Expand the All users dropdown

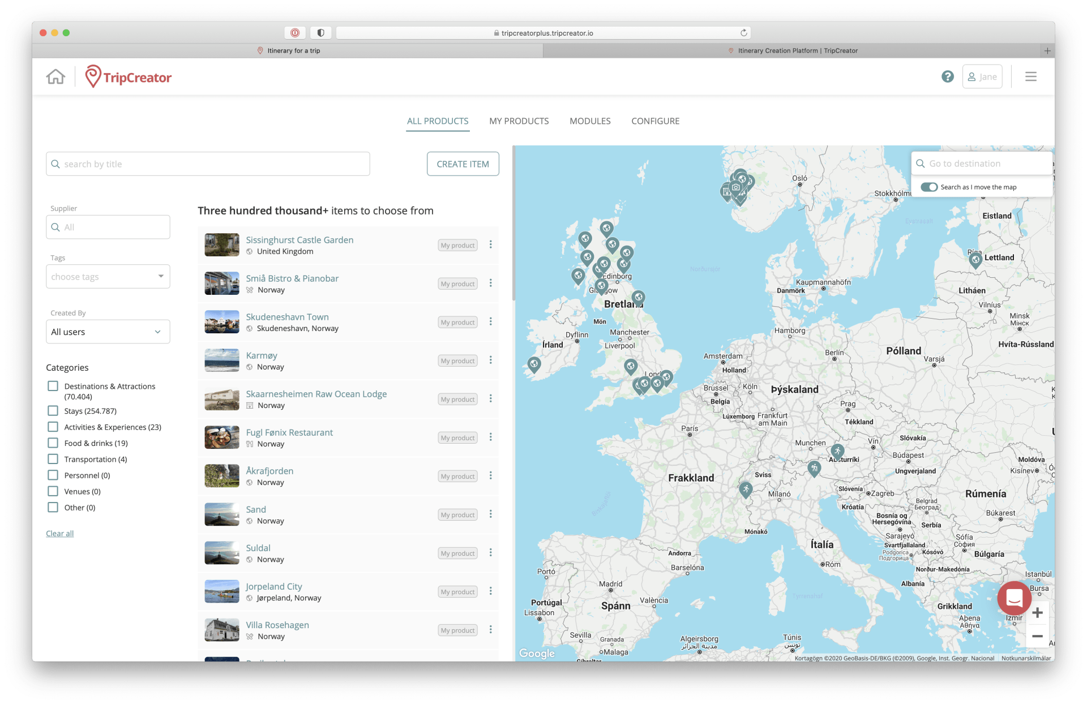click(108, 332)
